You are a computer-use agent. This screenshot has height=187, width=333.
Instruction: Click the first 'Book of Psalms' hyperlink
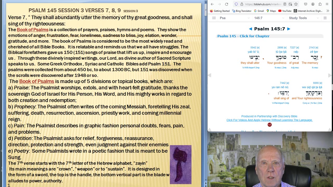coord(33,30)
